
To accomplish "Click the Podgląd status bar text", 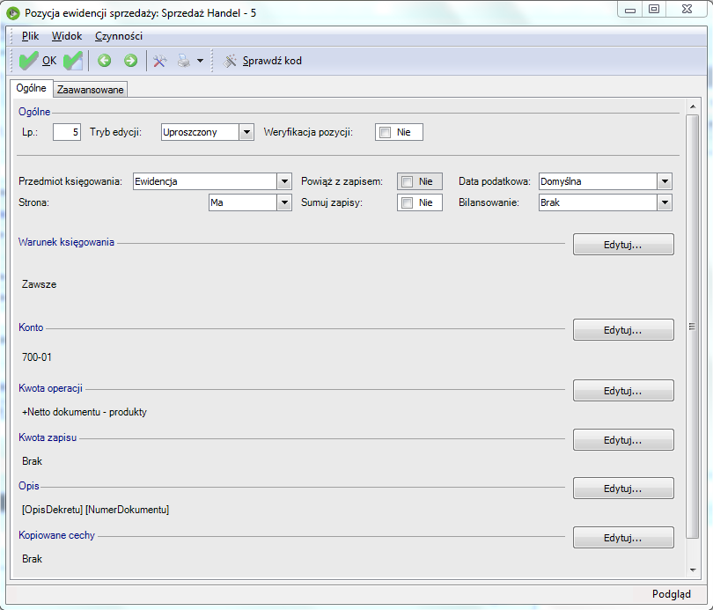I will pos(671,594).
